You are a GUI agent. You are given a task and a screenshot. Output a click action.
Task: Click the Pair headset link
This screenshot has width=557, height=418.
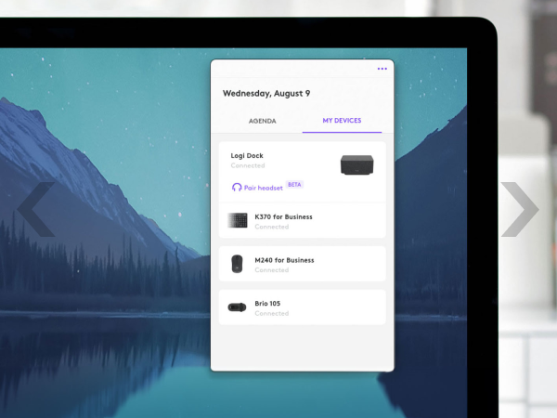pyautogui.click(x=264, y=188)
